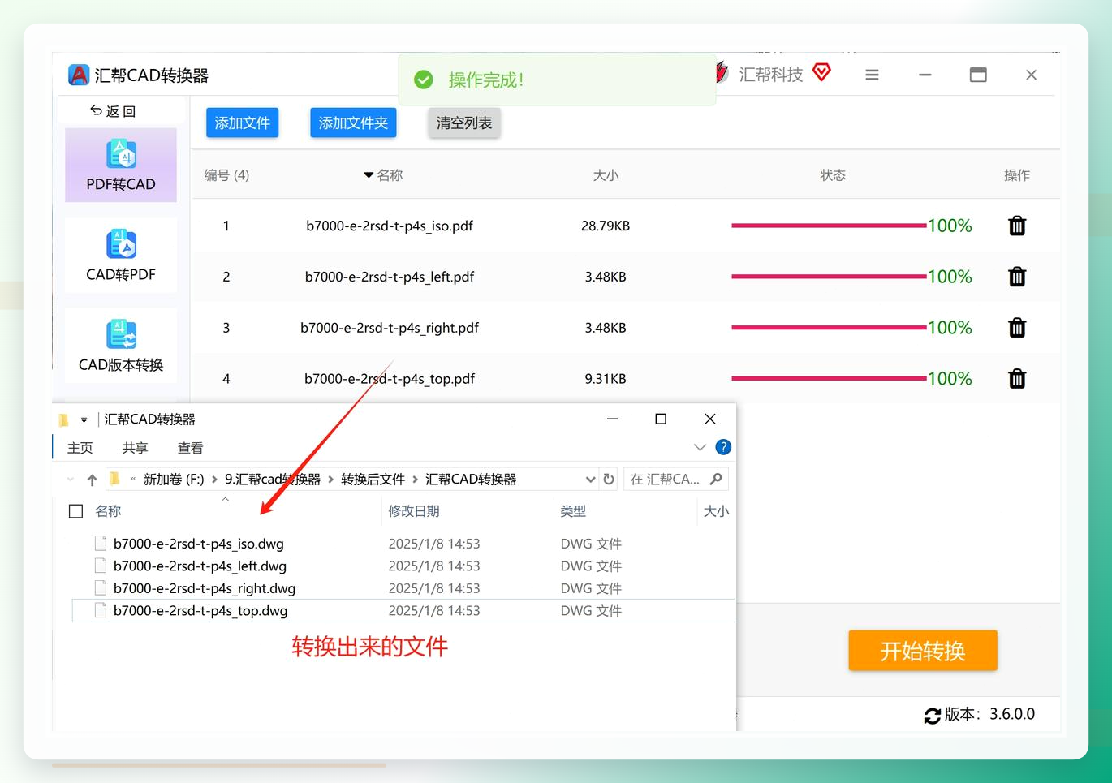This screenshot has width=1112, height=783.
Task: Click the progress bar for b7000-e-2rsd-t-p4s_iso.pdf
Action: [829, 226]
